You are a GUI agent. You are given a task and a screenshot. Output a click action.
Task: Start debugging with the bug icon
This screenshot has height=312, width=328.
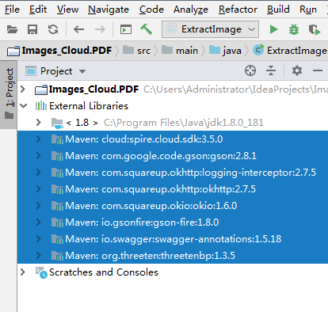tap(294, 29)
